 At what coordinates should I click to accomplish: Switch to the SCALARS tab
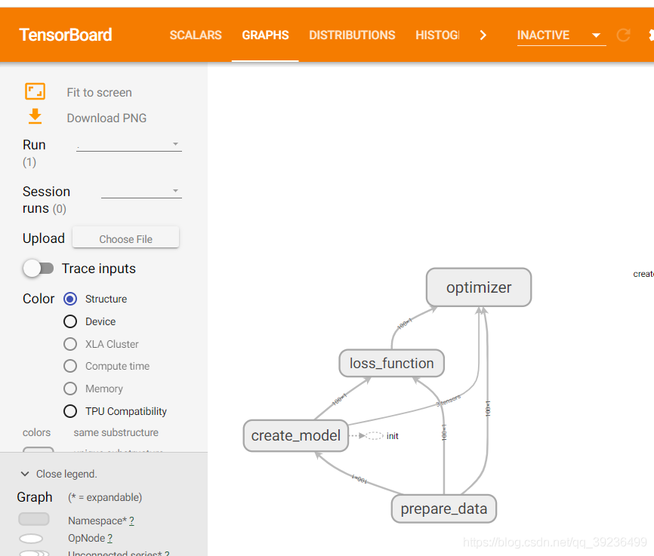pyautogui.click(x=196, y=35)
